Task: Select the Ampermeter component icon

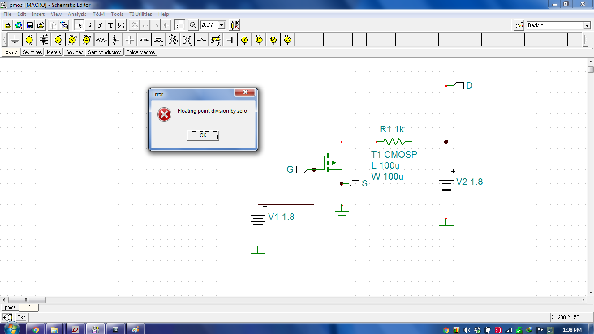Action: (x=87, y=40)
